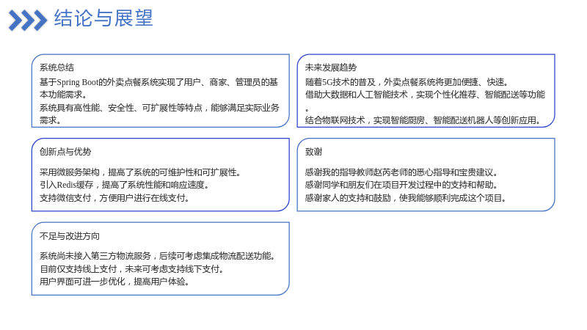Click the 微信支付 sentence

click(114, 198)
